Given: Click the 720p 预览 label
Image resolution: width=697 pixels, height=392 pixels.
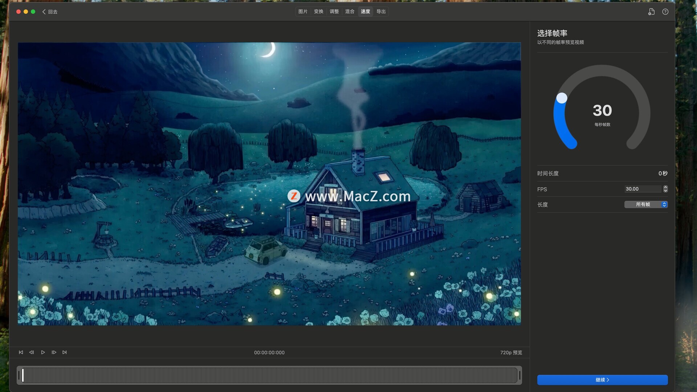Looking at the screenshot, I should coord(511,353).
